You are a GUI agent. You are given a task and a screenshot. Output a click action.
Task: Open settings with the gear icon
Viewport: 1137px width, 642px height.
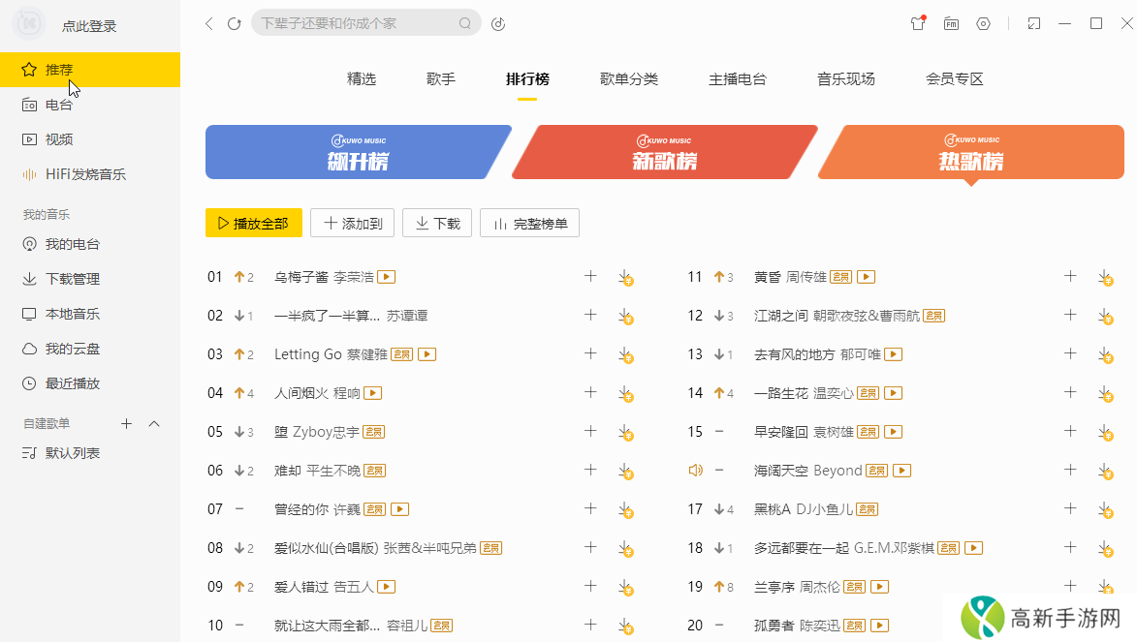coord(983,23)
